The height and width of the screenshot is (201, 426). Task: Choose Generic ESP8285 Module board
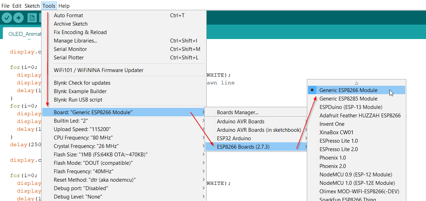point(348,99)
